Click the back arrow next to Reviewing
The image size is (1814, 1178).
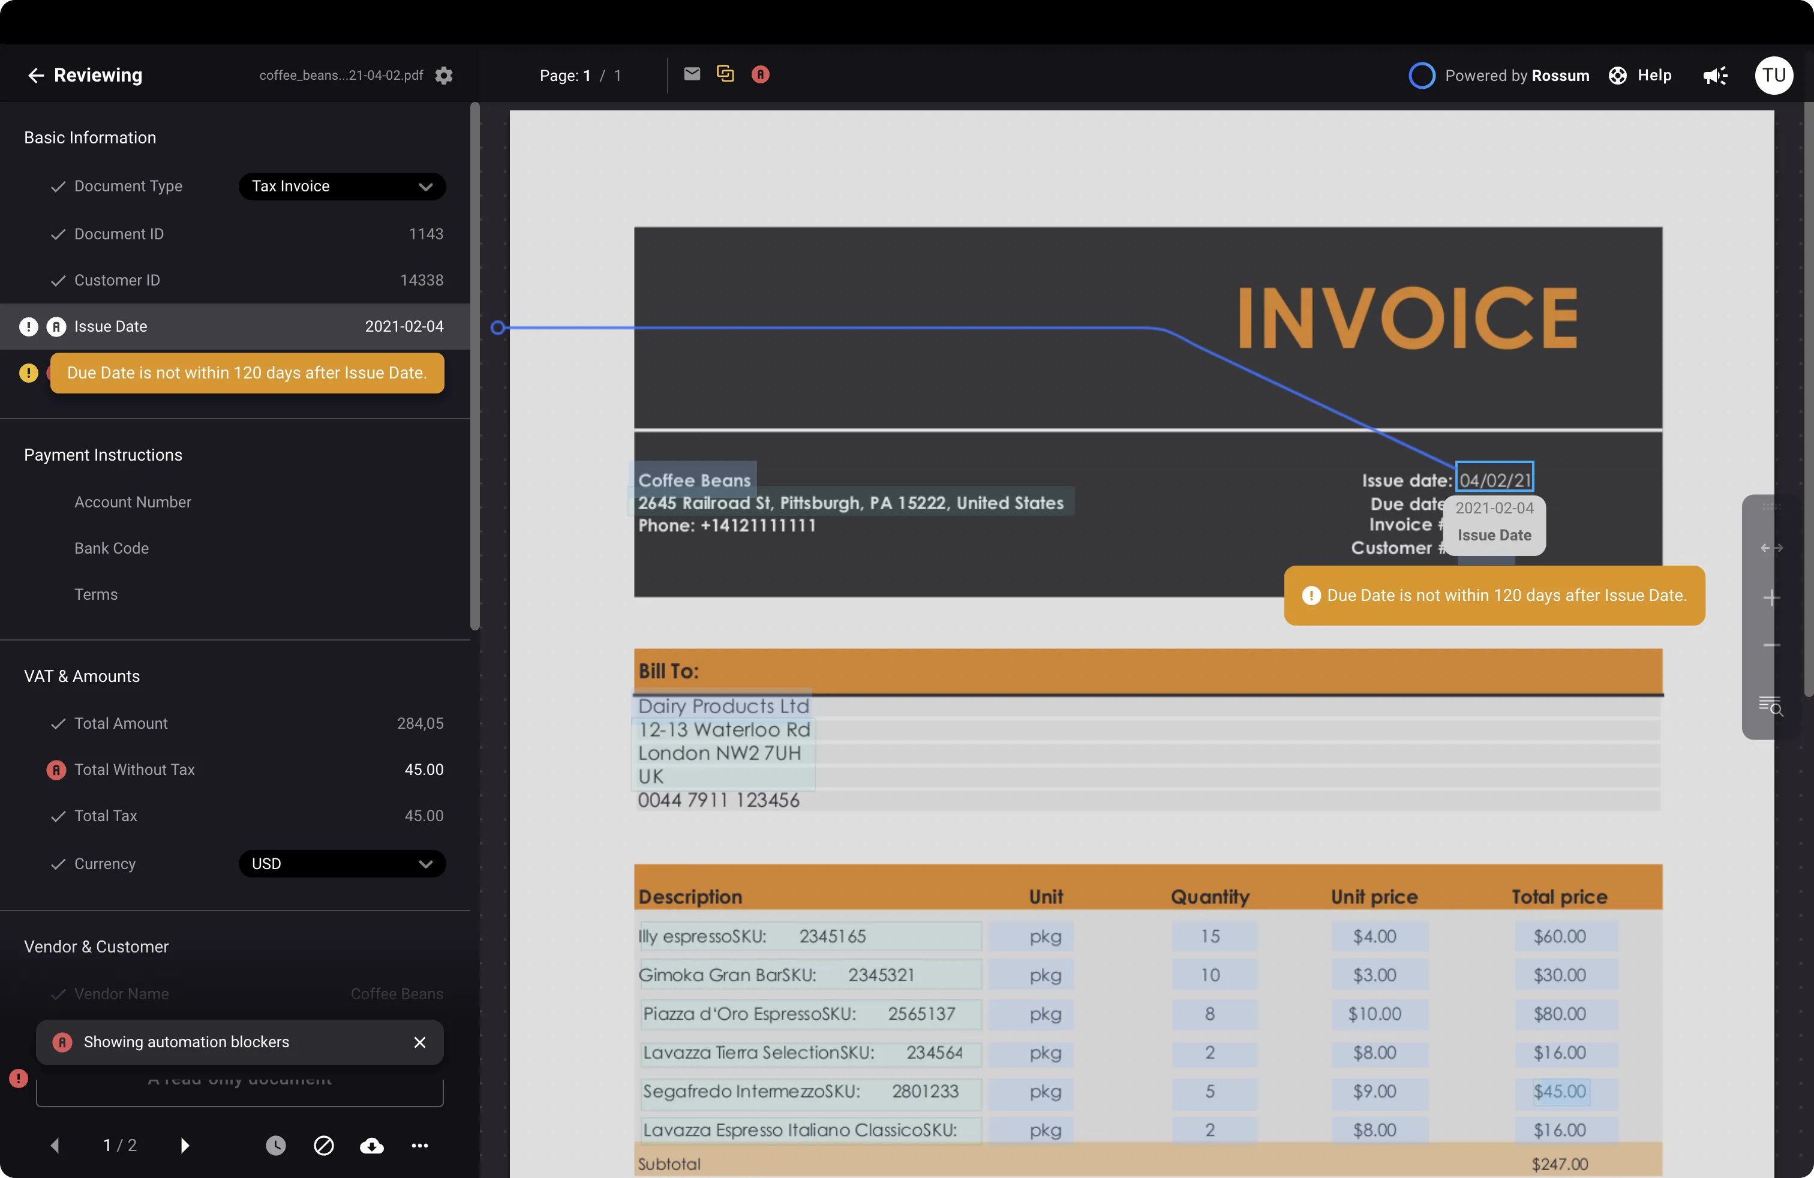[35, 74]
